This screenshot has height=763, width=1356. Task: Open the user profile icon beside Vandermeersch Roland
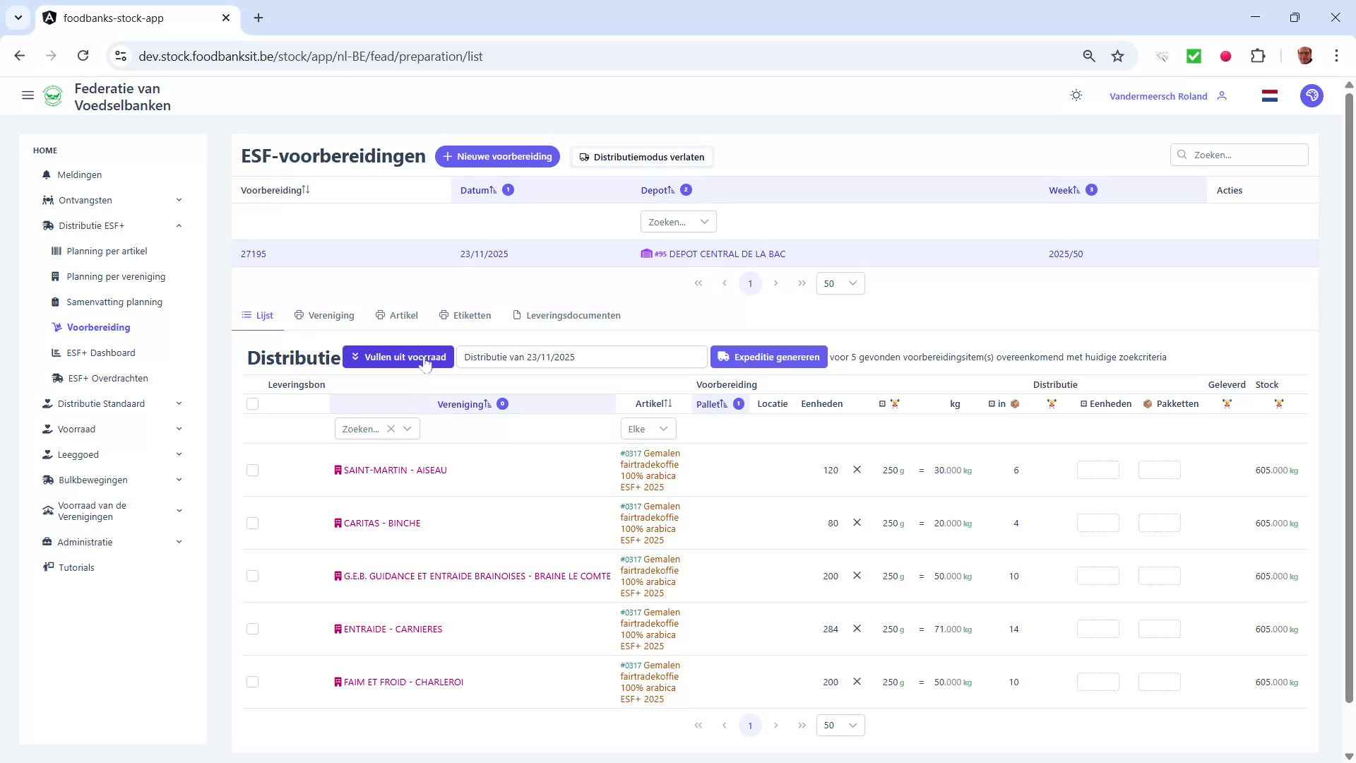[1222, 96]
